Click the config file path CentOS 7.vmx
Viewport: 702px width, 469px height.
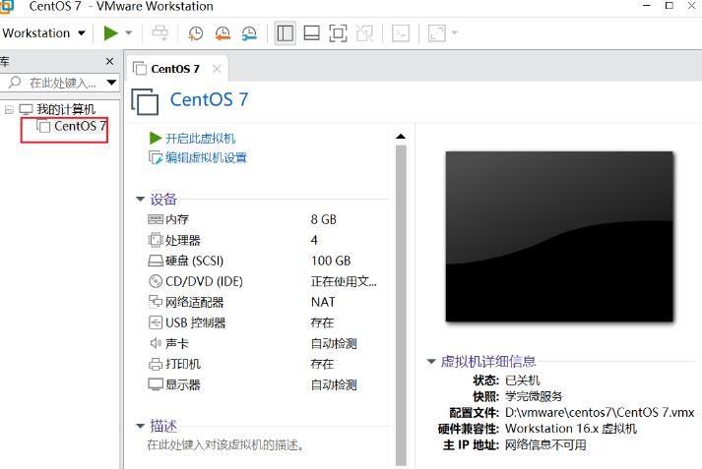coord(600,412)
